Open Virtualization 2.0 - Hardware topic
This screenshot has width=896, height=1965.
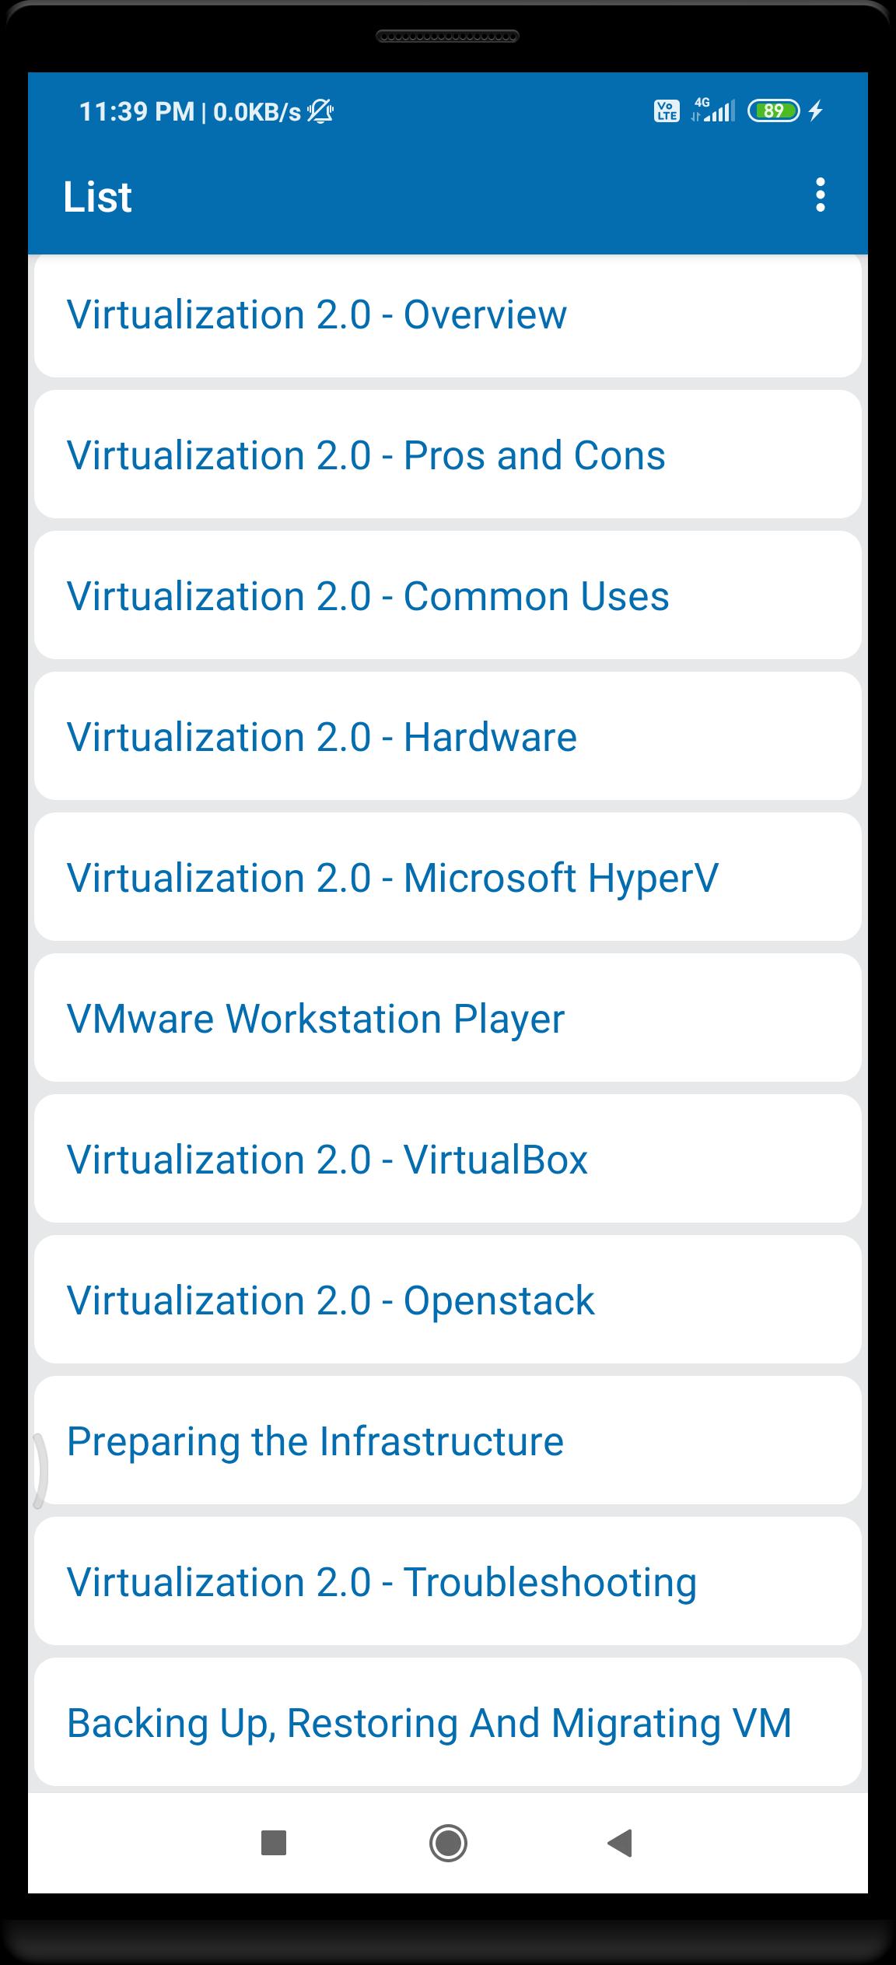pos(448,736)
